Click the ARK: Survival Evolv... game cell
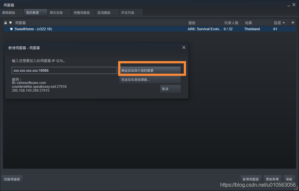The height and width of the screenshot is (191, 299). 205,29
